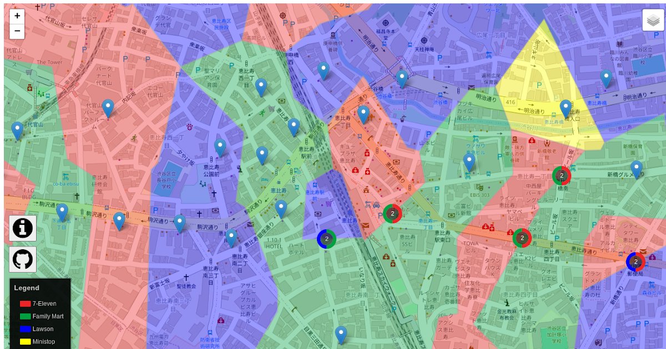Click the 'Family Mart' legend label
666x349 pixels.
[x=48, y=316]
